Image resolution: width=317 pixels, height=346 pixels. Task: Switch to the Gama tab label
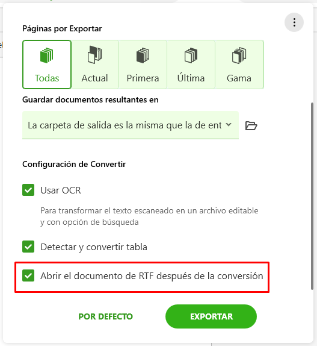pyautogui.click(x=239, y=78)
